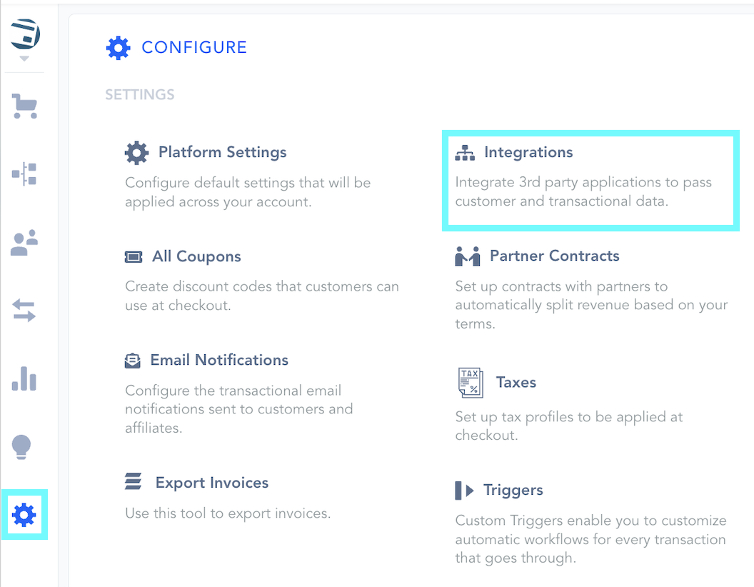Open Email Notifications settings
This screenshot has height=587, width=754.
219,360
